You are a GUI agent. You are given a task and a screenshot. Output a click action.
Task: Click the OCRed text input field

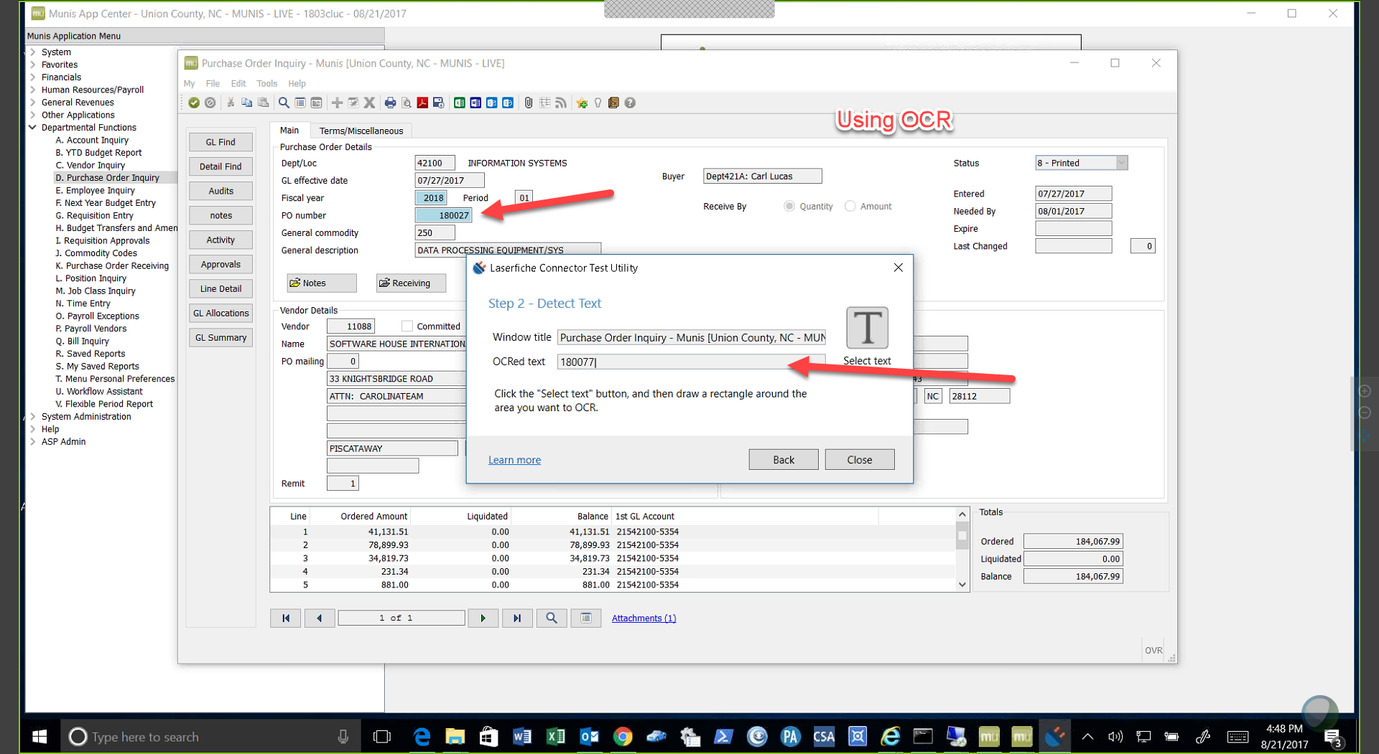689,362
